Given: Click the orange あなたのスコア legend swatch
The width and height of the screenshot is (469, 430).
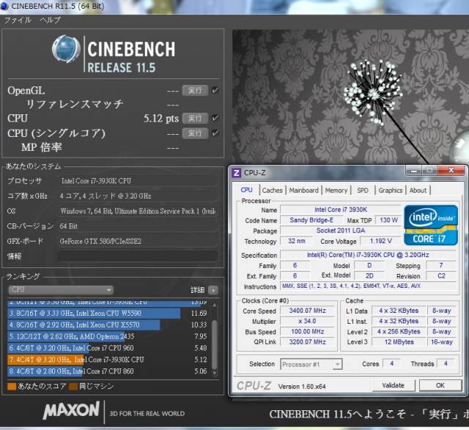Looking at the screenshot, I should 12,386.
